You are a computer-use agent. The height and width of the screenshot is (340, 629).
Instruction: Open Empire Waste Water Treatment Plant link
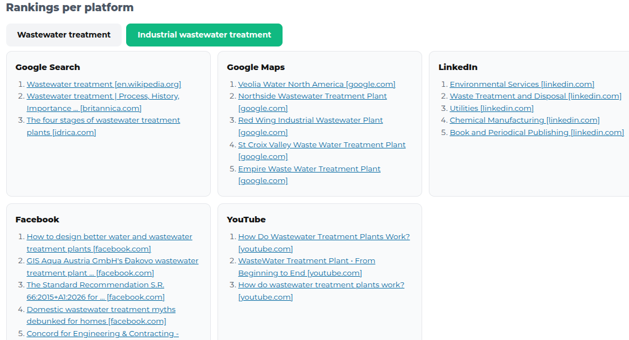click(x=309, y=174)
